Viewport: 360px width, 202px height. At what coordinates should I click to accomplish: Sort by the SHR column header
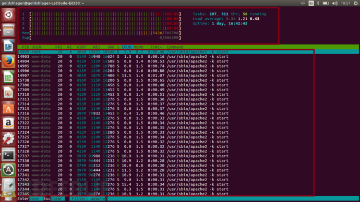pos(111,47)
